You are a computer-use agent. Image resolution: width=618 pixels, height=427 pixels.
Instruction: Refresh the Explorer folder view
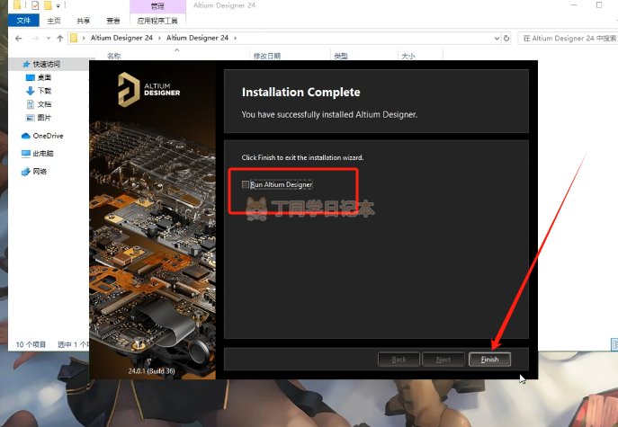point(506,39)
